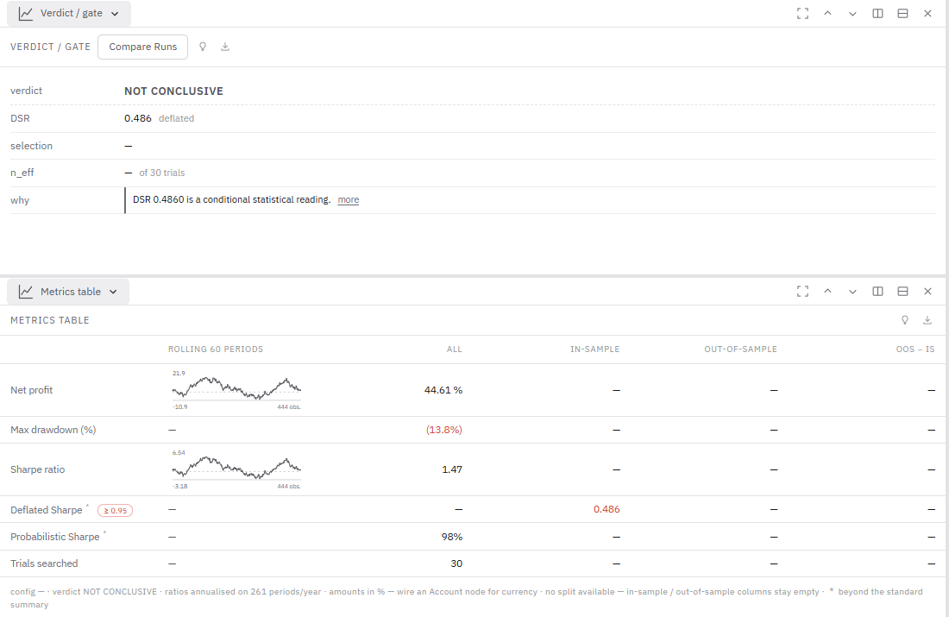Click the Trials searched value 30

pyautogui.click(x=456, y=563)
